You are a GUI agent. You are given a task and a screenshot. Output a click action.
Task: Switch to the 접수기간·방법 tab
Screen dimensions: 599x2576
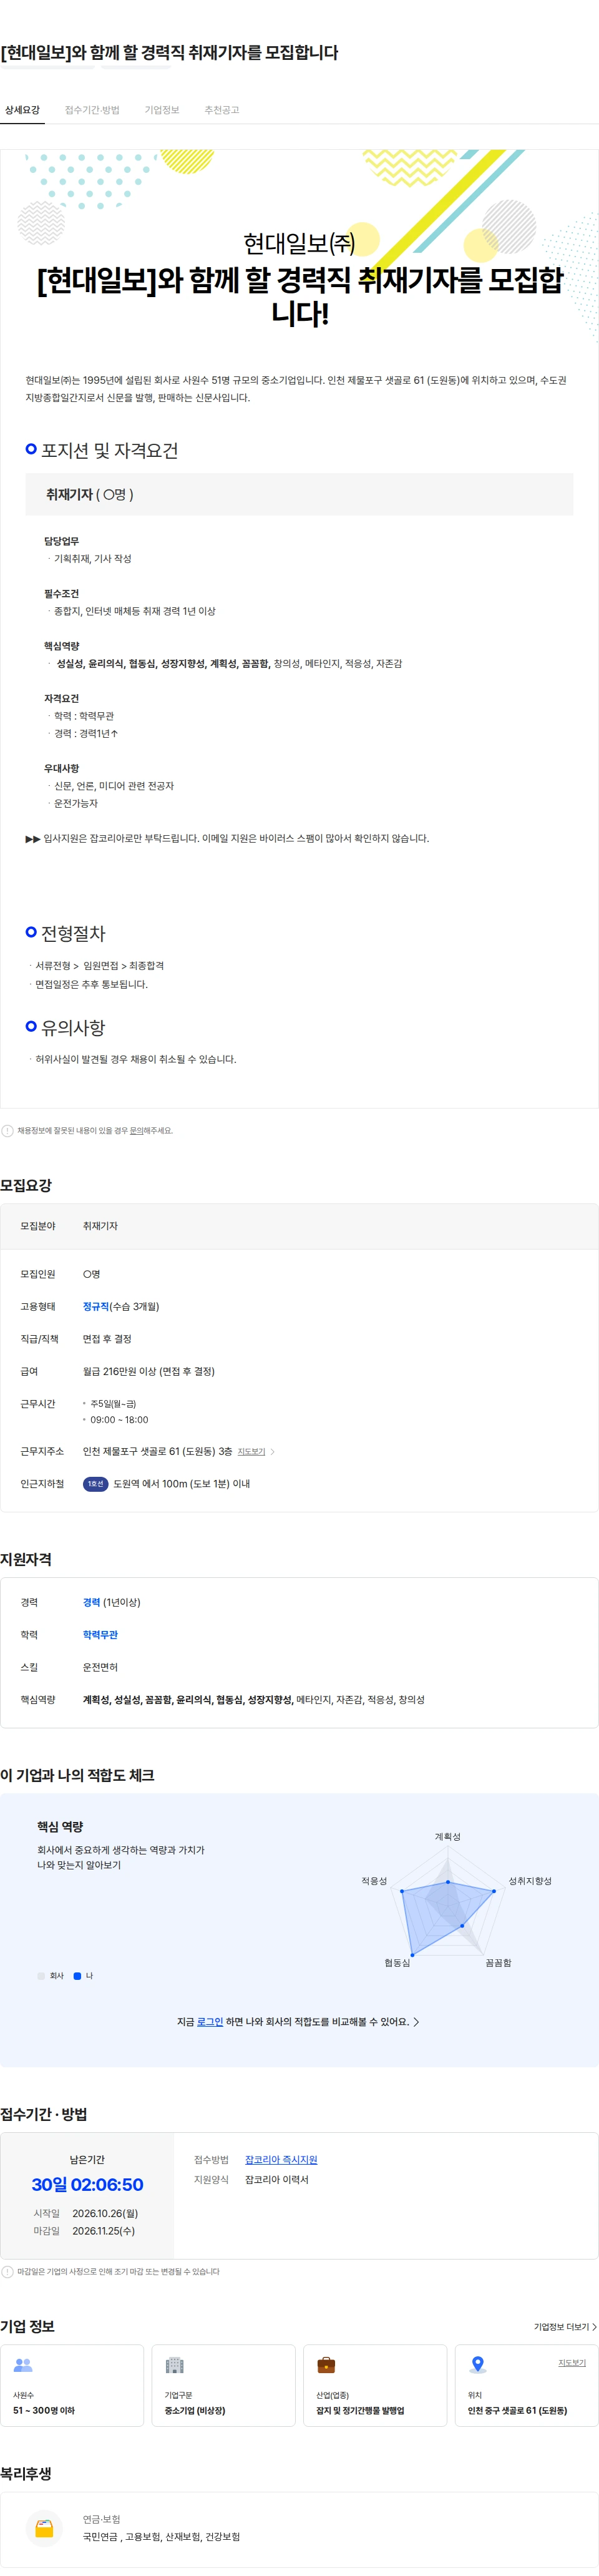coord(92,110)
